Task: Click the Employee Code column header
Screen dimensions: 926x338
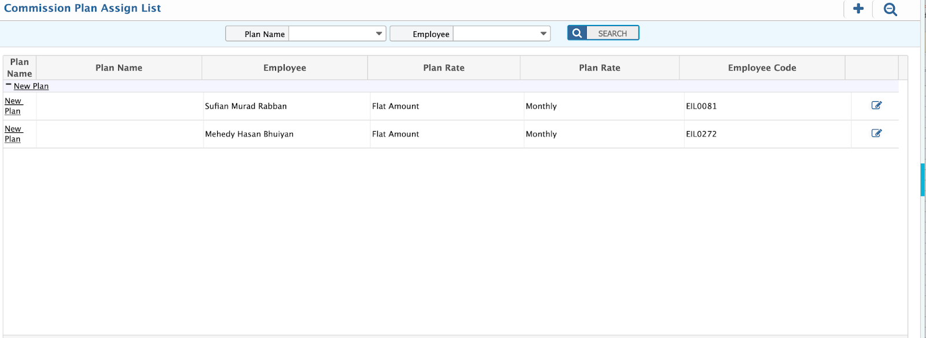Action: click(x=762, y=68)
